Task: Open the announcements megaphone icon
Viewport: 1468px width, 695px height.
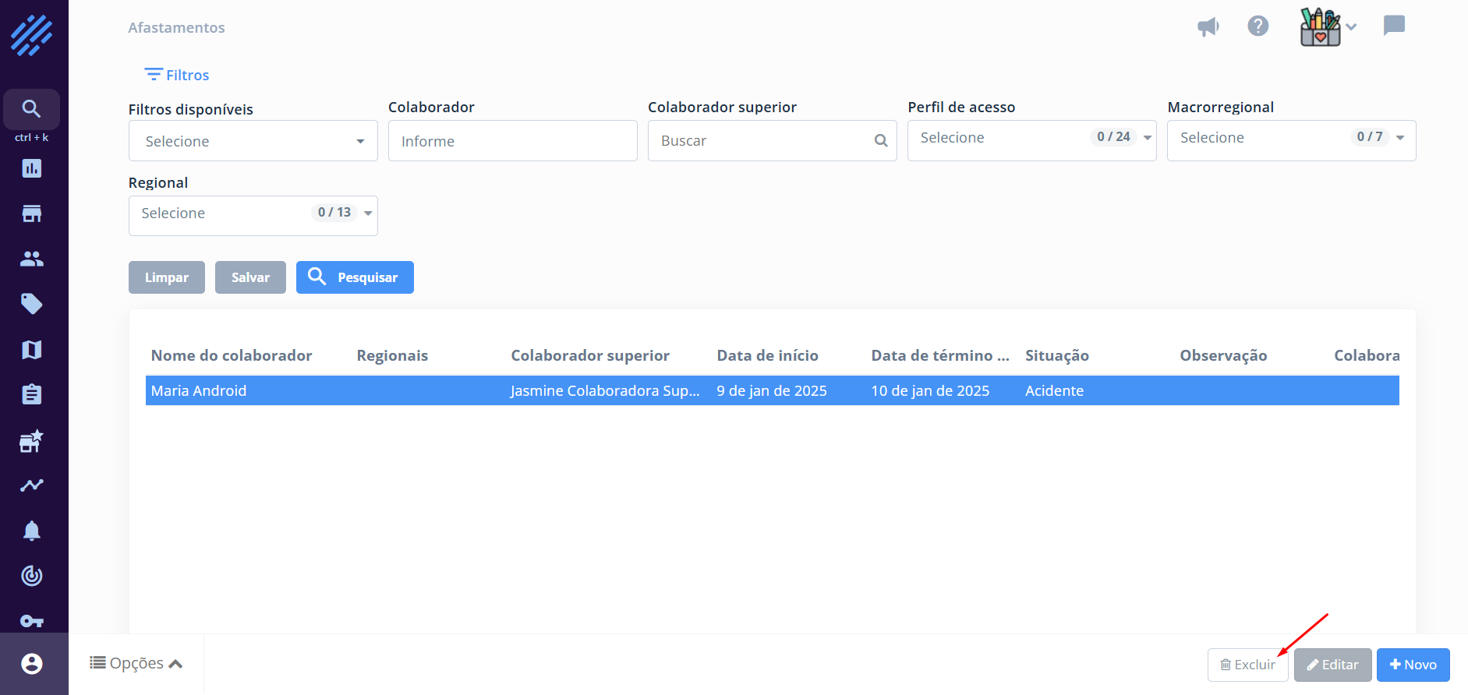Action: pos(1208,27)
